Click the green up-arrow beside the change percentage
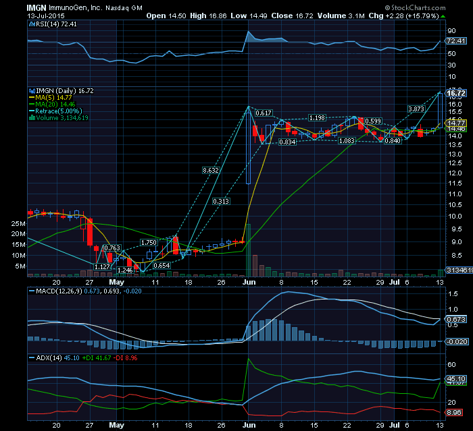Screen dimensions: 473x431 point(443,16)
